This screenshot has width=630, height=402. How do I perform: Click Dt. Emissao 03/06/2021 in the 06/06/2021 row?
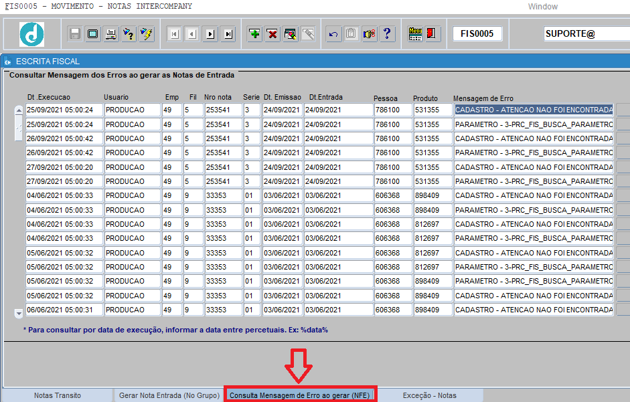pyautogui.click(x=282, y=310)
